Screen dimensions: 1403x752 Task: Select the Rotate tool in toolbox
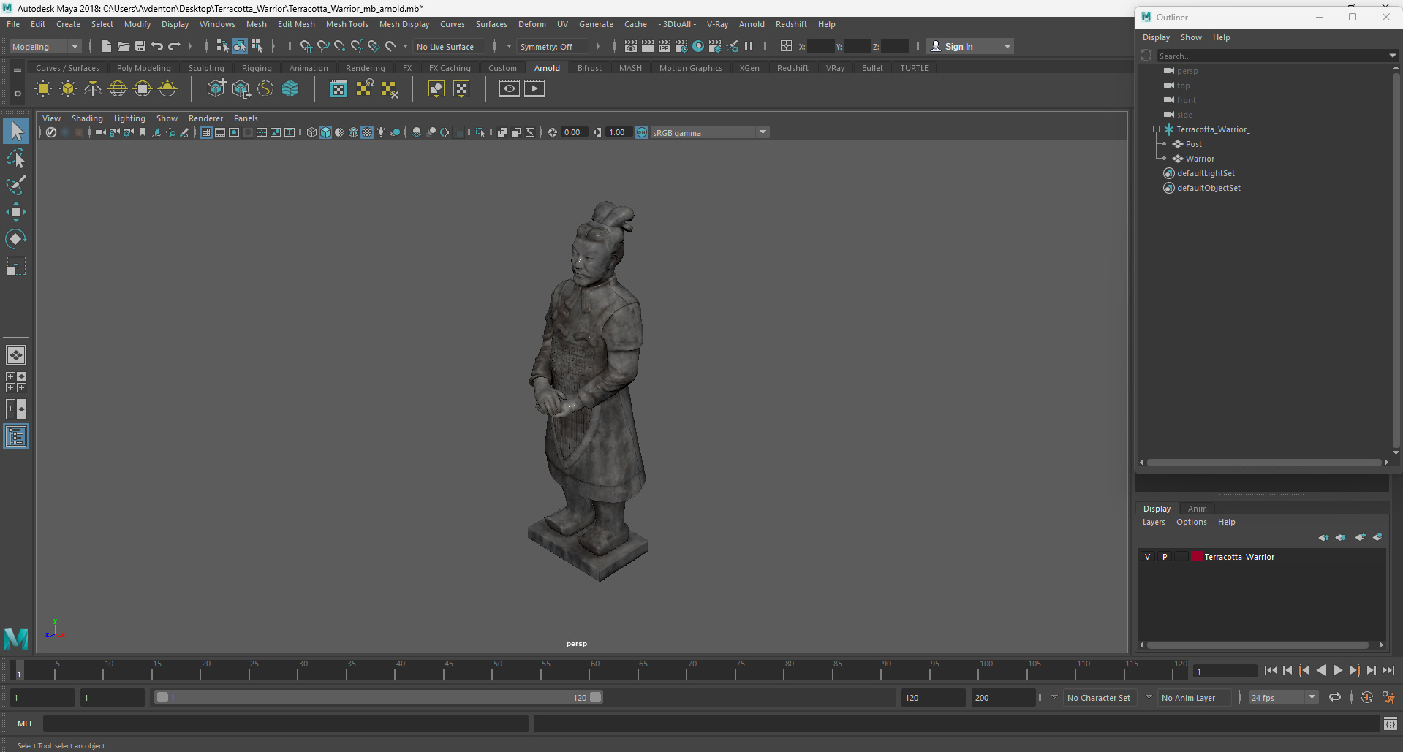(x=15, y=239)
